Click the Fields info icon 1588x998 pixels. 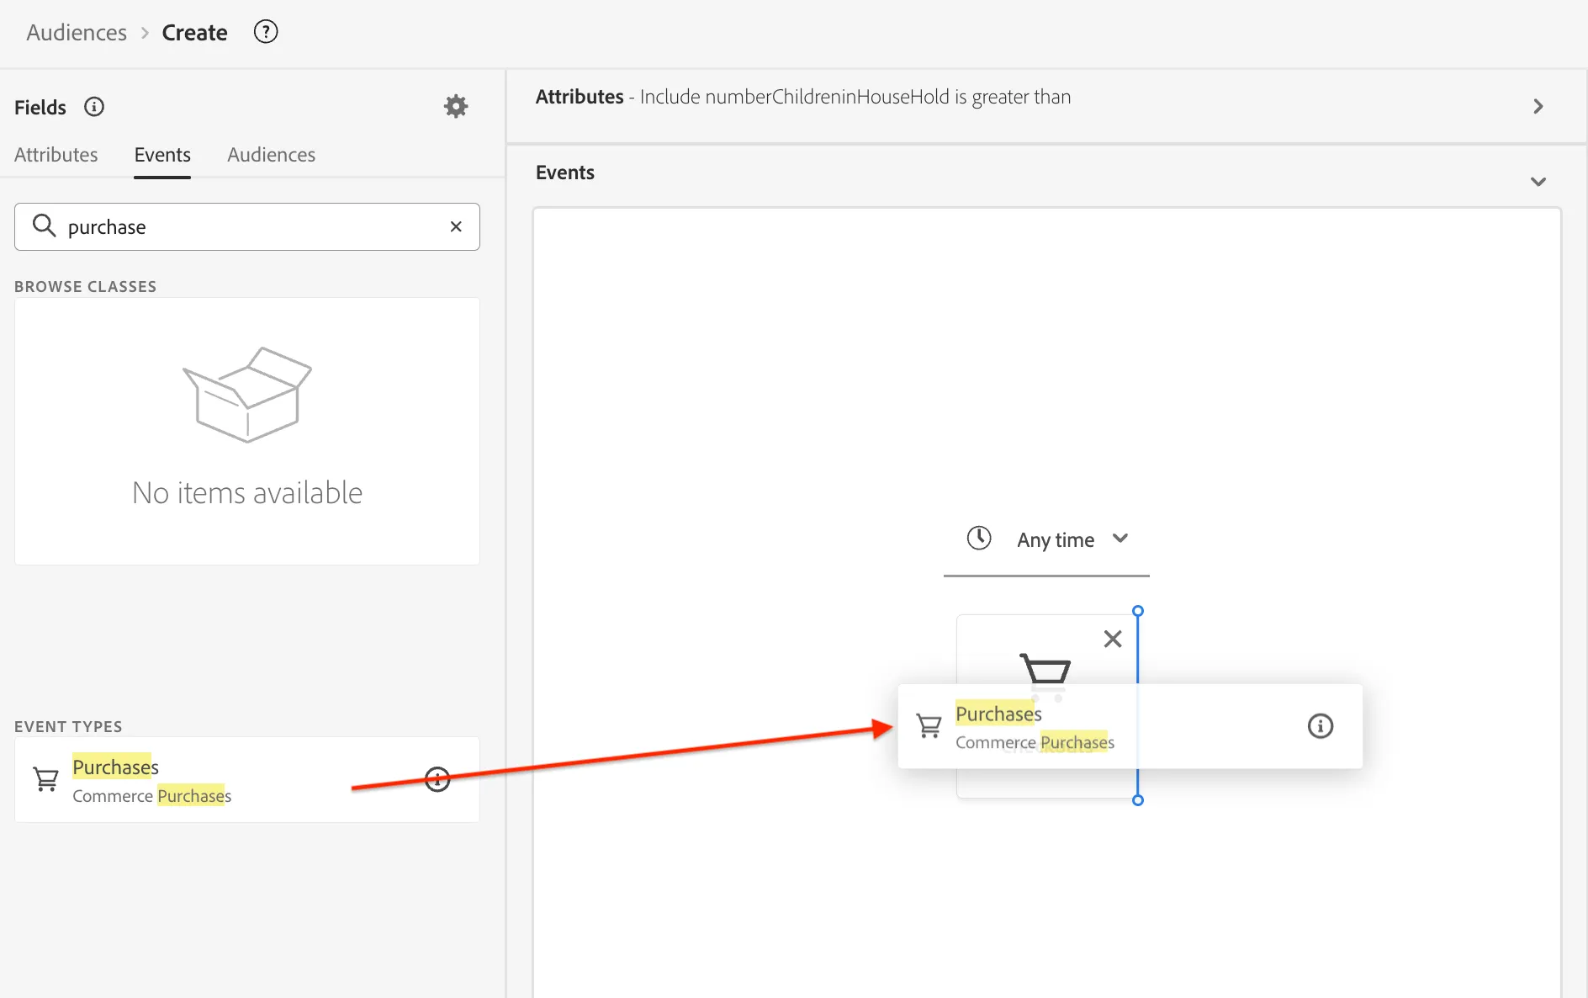(94, 107)
